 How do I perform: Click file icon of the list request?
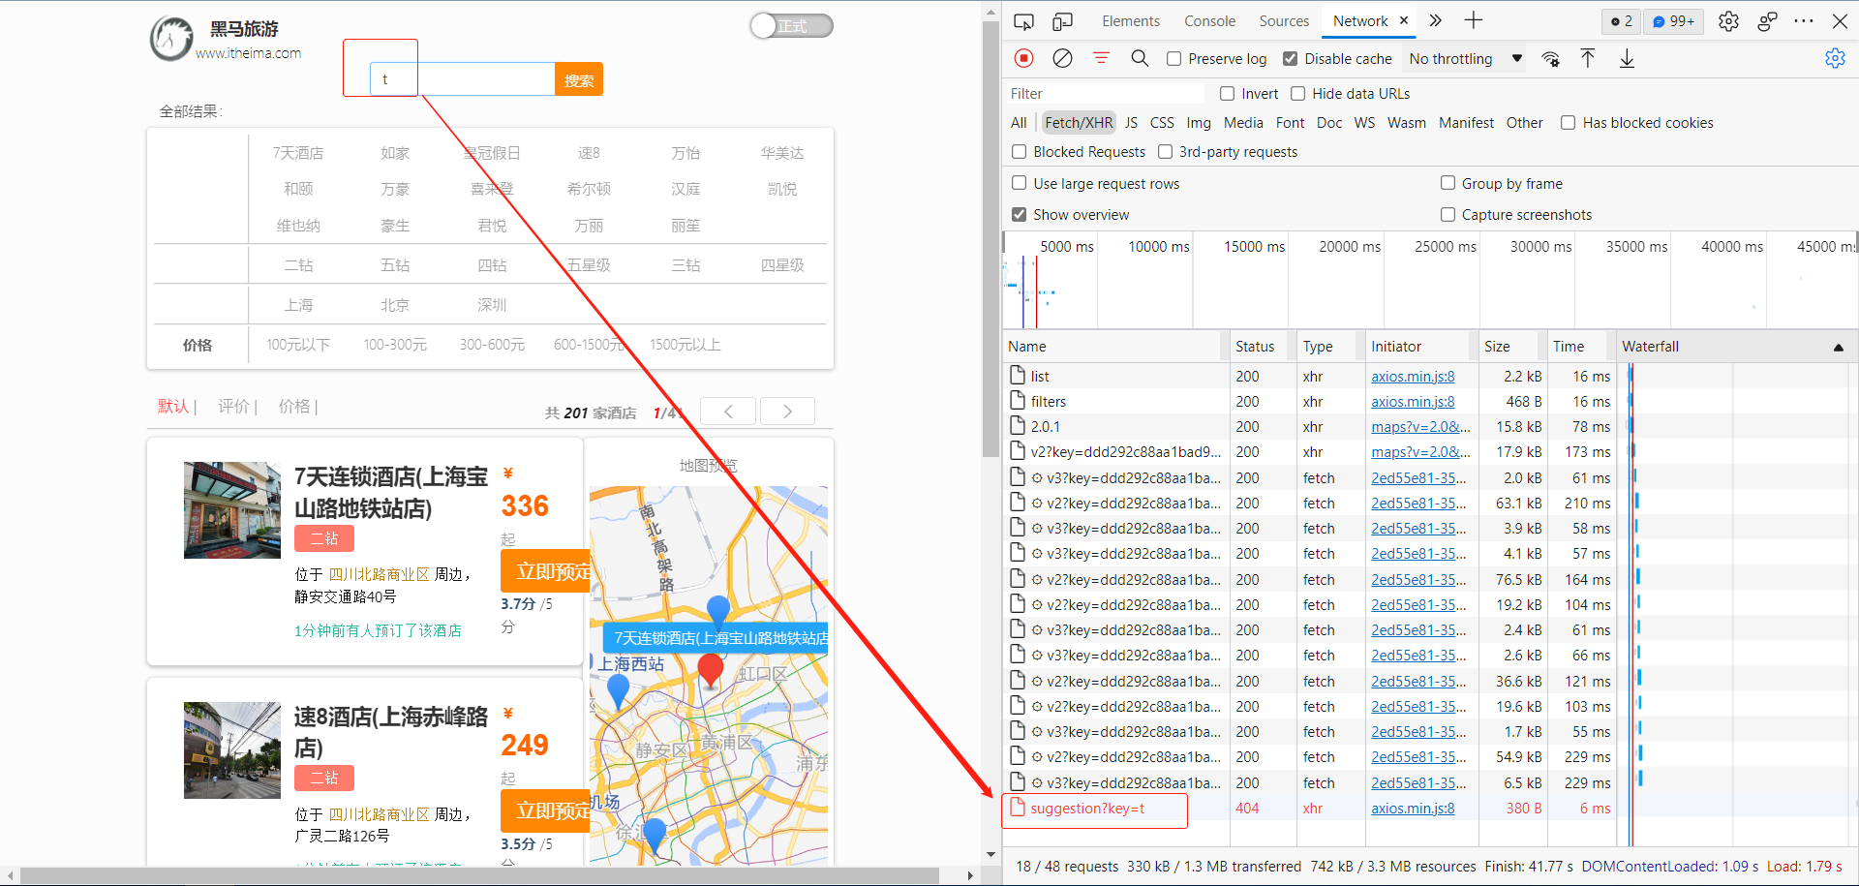[1017, 376]
